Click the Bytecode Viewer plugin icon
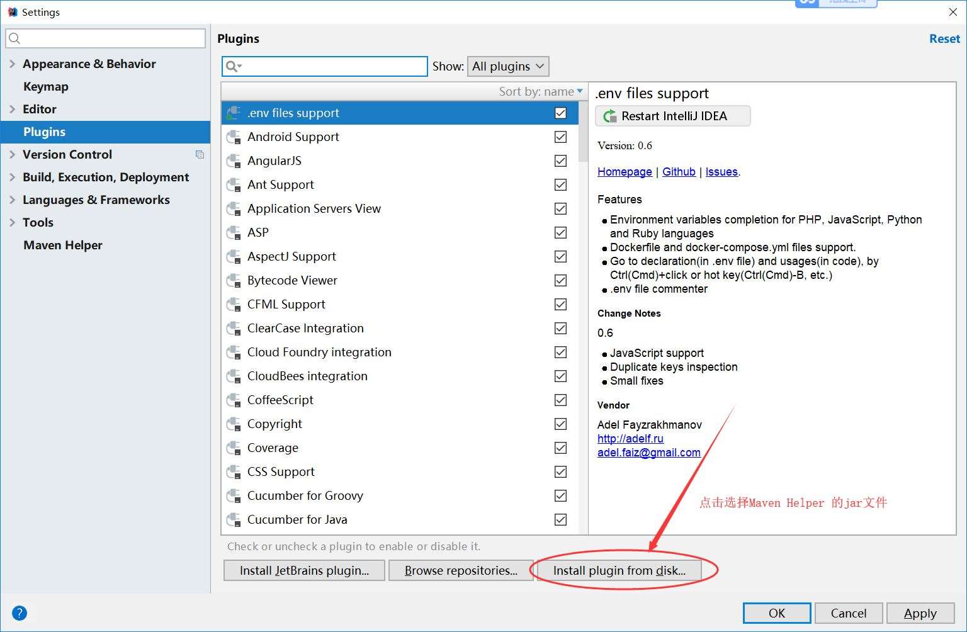Screen dimensions: 967x632 click(x=234, y=281)
